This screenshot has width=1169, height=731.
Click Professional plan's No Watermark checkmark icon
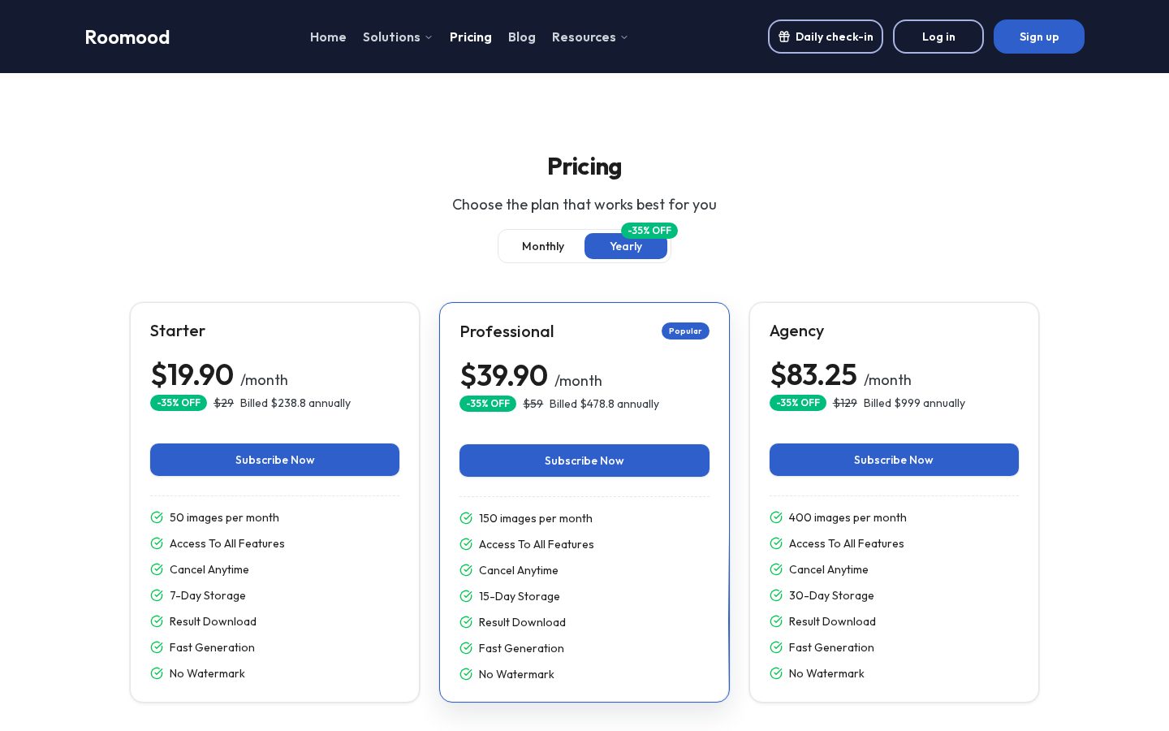coord(466,674)
